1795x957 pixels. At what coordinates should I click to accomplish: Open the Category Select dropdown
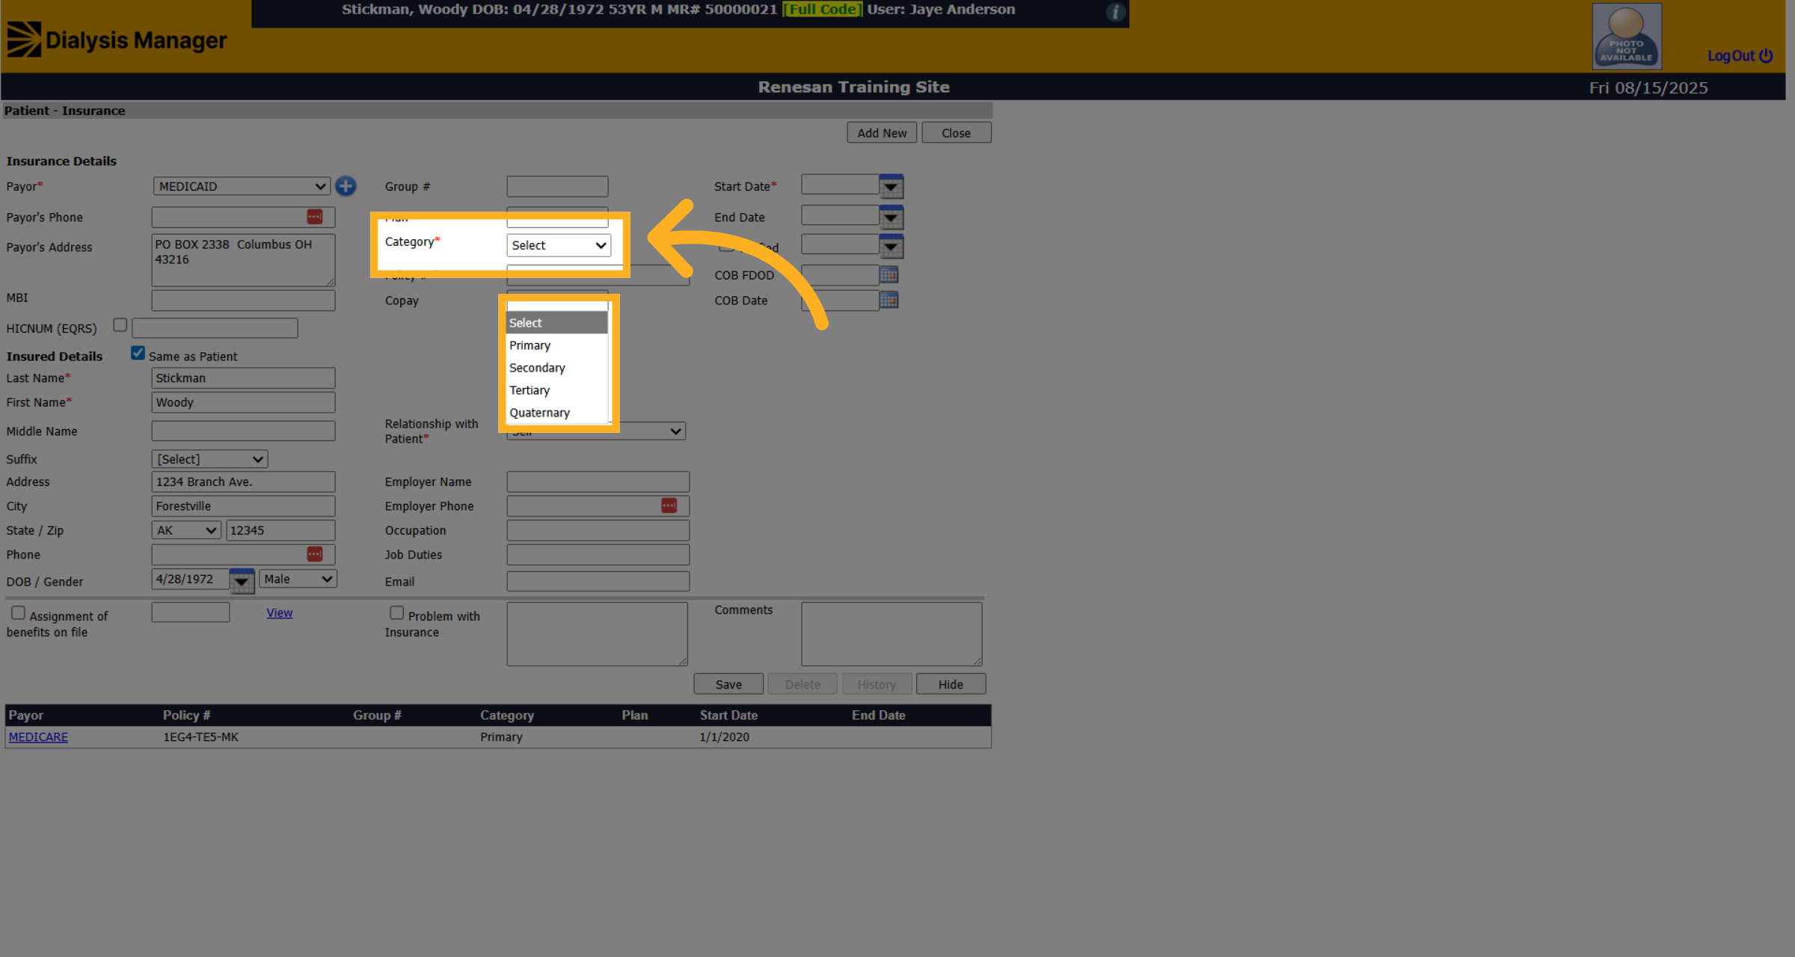[559, 245]
